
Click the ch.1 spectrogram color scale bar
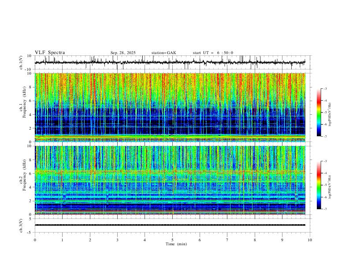319,112
